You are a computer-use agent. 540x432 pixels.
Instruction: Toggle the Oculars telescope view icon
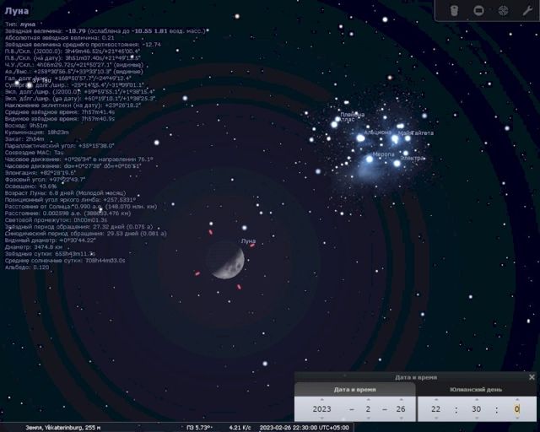pyautogui.click(x=454, y=10)
